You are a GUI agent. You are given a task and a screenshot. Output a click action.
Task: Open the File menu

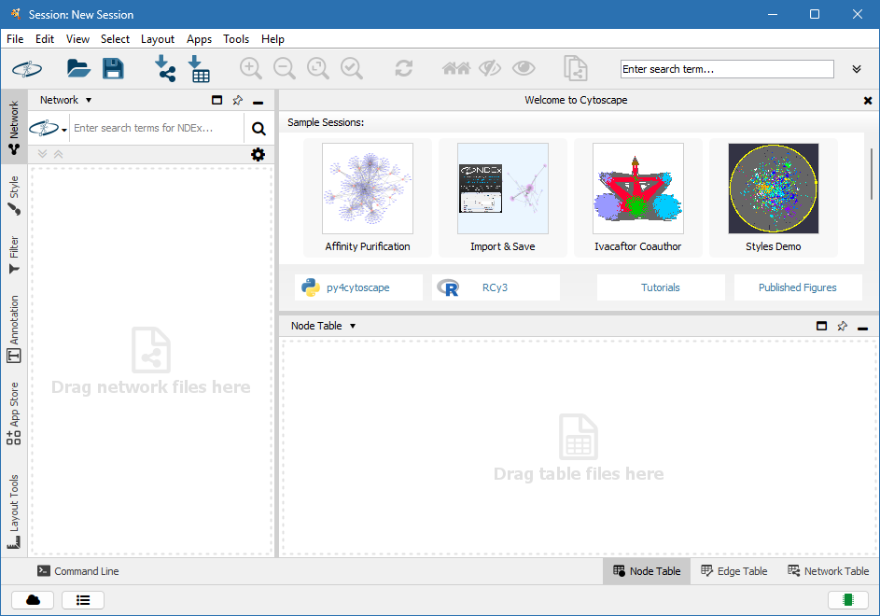pyautogui.click(x=15, y=39)
